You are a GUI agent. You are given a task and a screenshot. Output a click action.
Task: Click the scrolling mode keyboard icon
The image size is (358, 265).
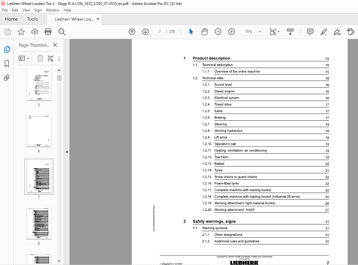pyautogui.click(x=290, y=32)
